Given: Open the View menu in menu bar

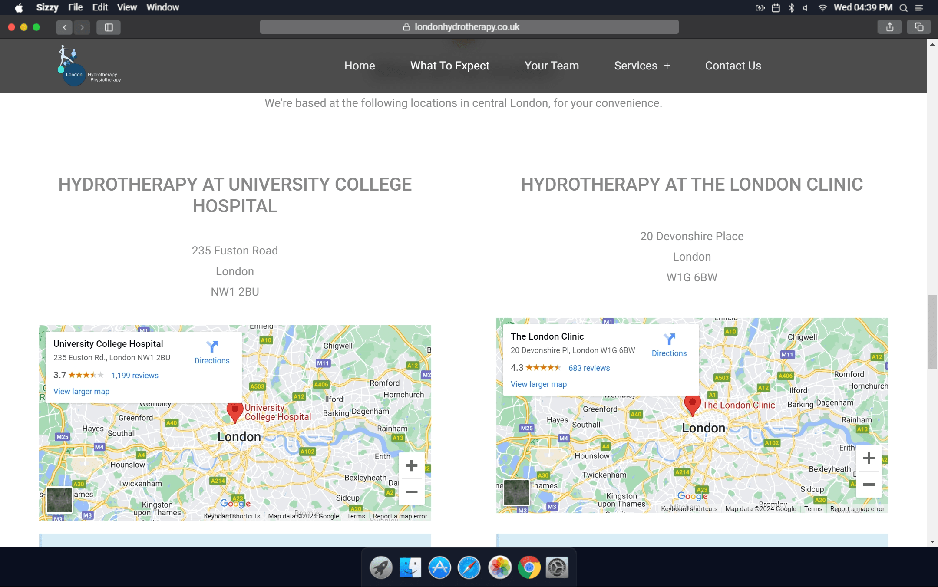Looking at the screenshot, I should (127, 7).
